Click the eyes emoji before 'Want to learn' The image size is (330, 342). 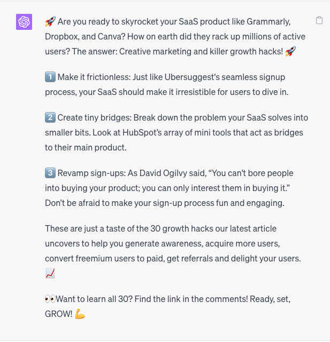coord(50,299)
